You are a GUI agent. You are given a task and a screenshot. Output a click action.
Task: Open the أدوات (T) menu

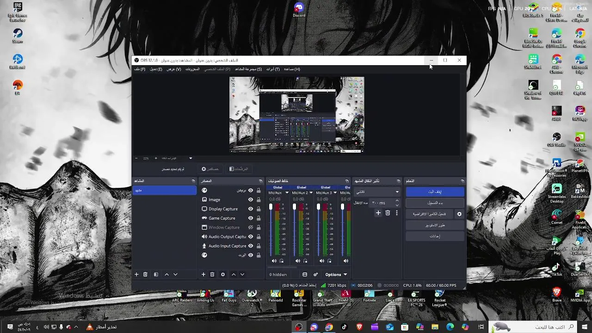(273, 69)
